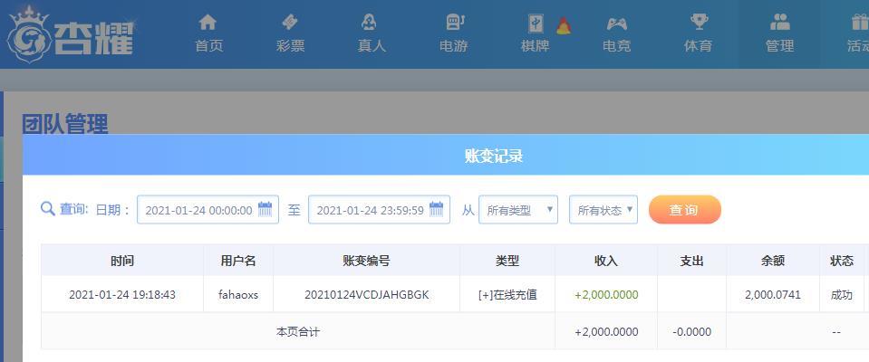Click the orange 查询 button
869x362 pixels.
[684, 210]
